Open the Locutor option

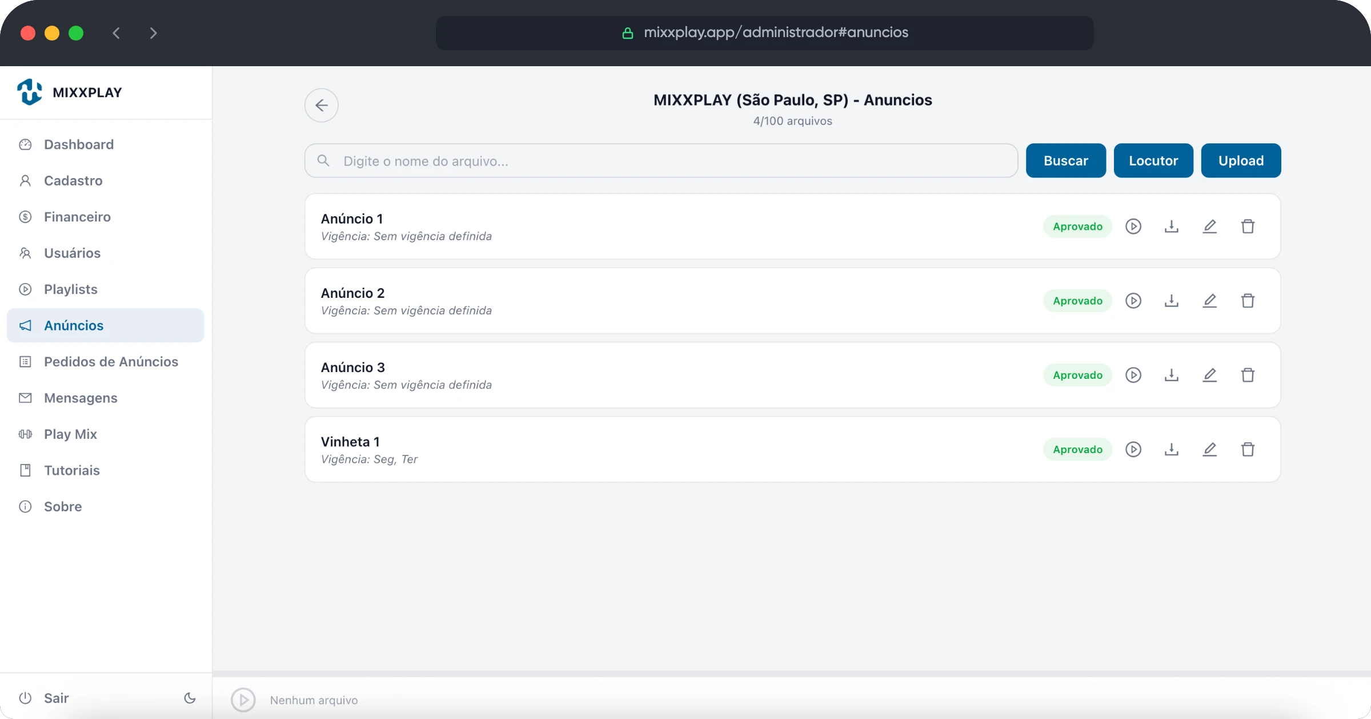tap(1153, 161)
